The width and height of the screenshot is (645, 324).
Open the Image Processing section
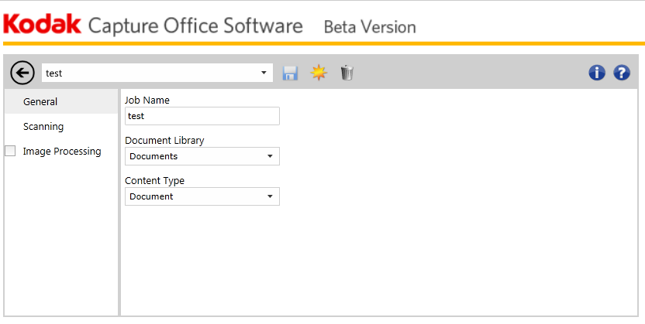pos(62,152)
